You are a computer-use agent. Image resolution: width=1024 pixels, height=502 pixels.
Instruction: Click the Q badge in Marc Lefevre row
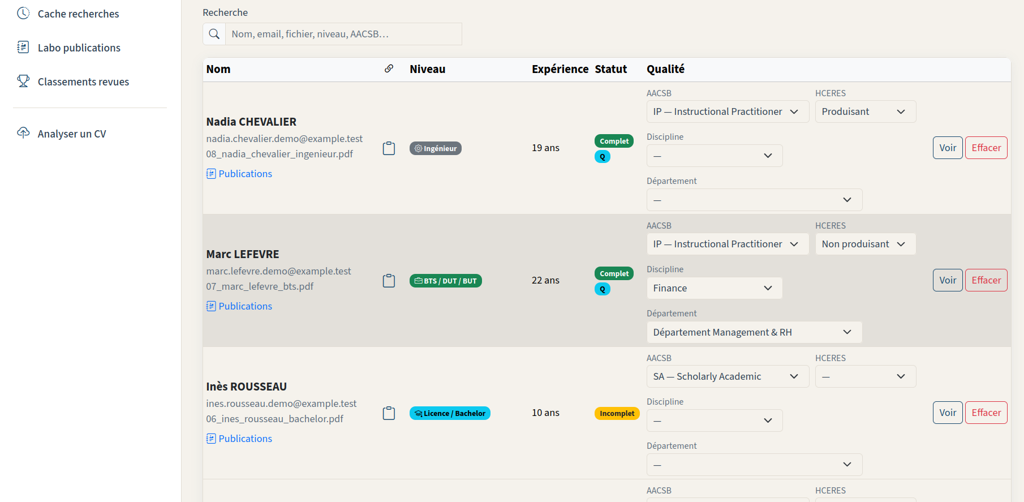point(602,289)
